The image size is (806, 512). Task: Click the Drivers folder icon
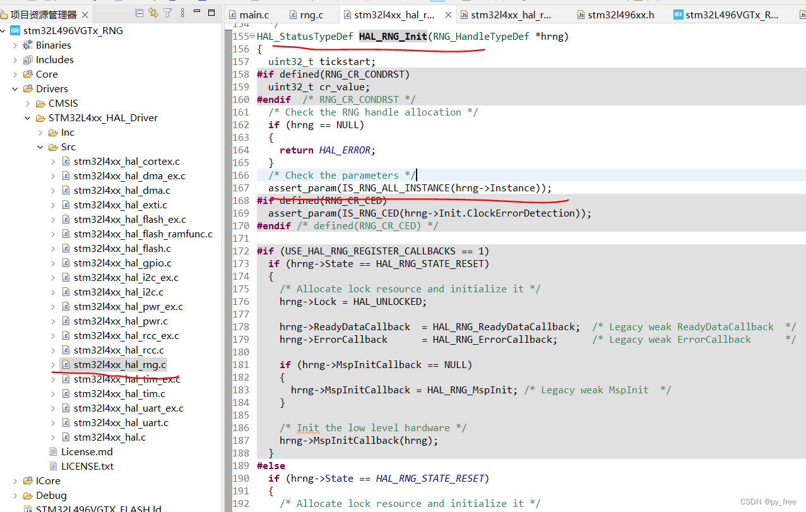coord(28,88)
